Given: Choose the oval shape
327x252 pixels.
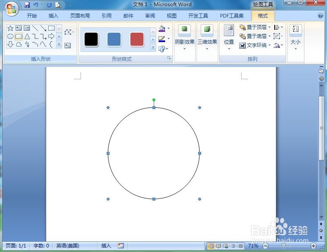Looking at the screenshot, I should pos(10,36).
